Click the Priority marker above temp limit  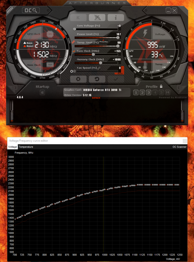point(103,41)
